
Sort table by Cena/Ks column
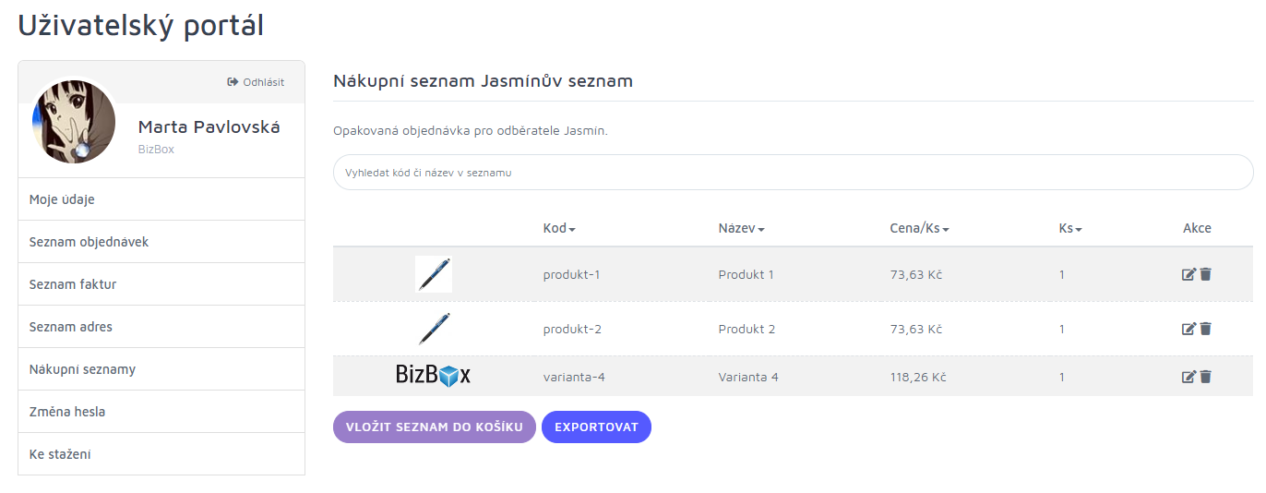point(919,228)
